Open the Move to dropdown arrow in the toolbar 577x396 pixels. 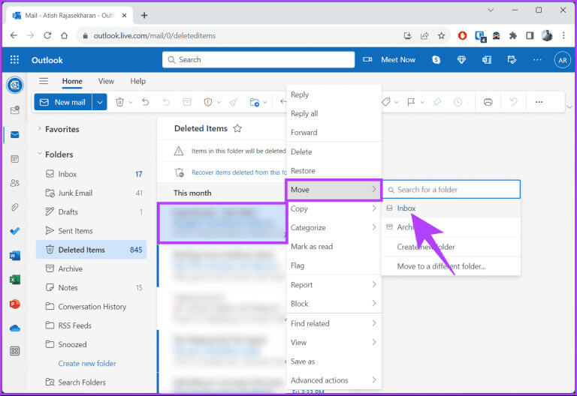point(265,103)
